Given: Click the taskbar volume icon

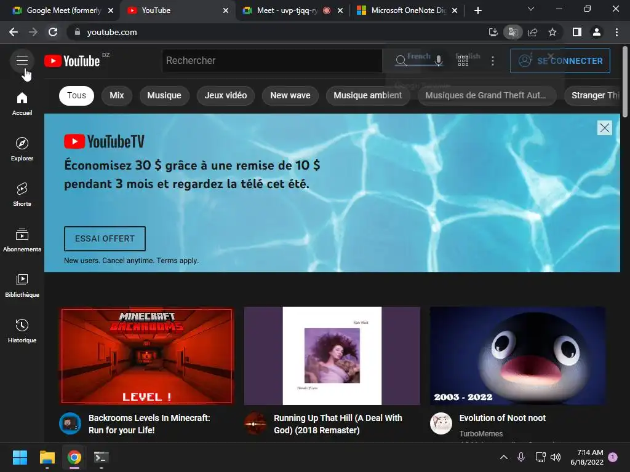Looking at the screenshot, I should coord(556,457).
